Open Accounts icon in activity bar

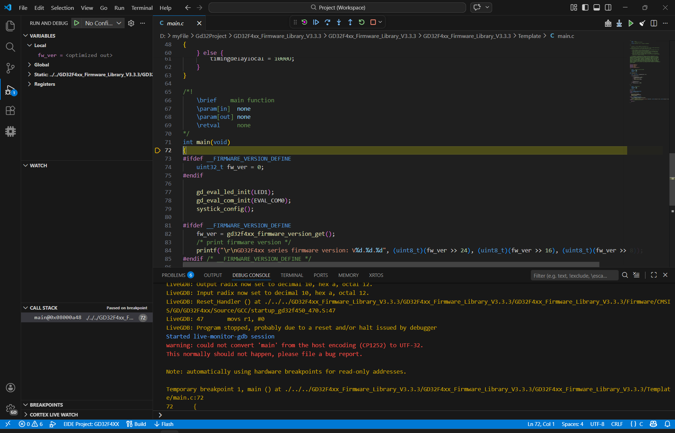[x=11, y=388]
